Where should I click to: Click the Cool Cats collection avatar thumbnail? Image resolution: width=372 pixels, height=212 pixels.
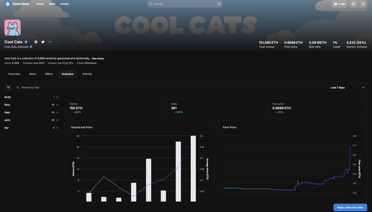pos(12,28)
